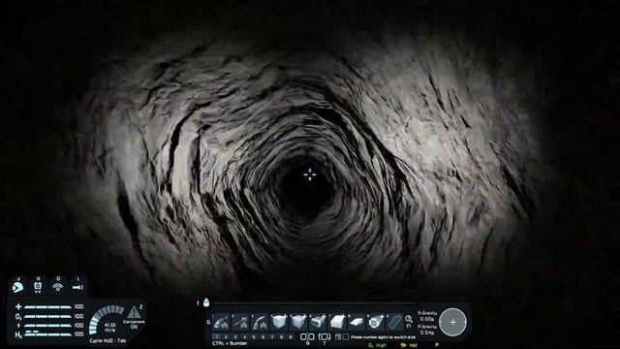Switch to toolbar page 9
Screen dimensions: 620x349
pos(291,337)
